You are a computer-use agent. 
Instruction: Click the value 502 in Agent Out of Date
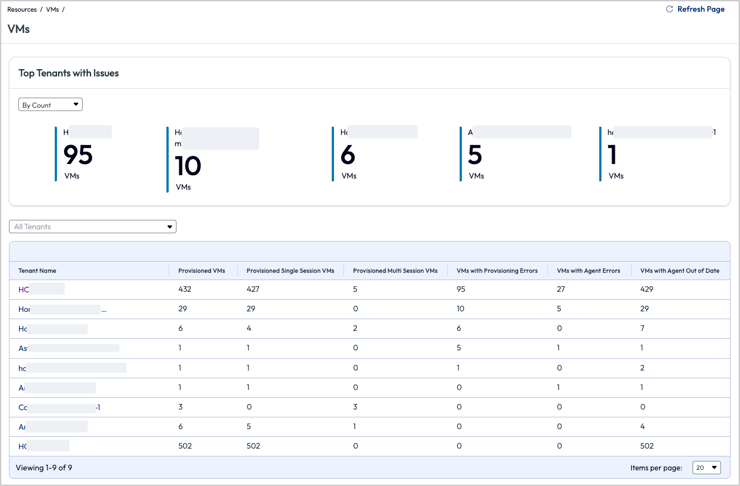point(647,446)
